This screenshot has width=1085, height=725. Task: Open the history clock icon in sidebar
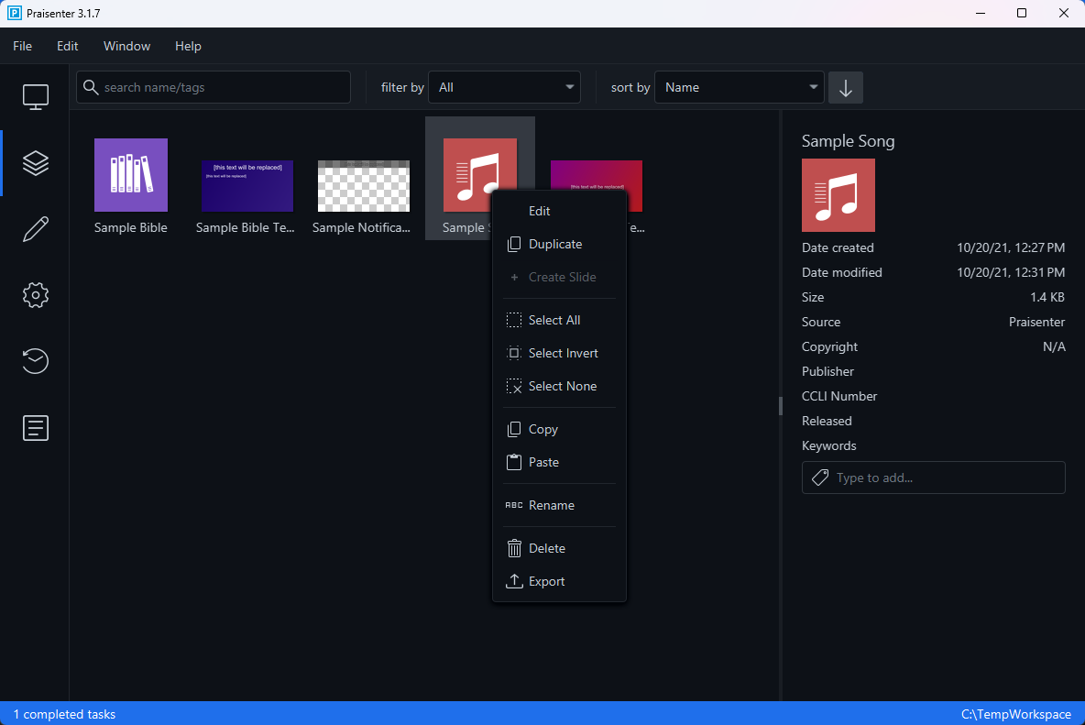35,361
